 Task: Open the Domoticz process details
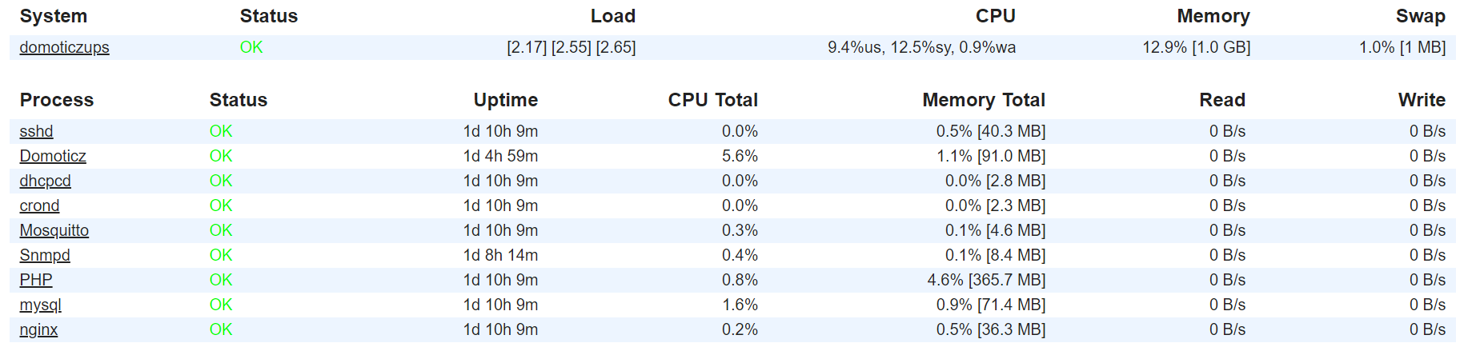[x=53, y=156]
